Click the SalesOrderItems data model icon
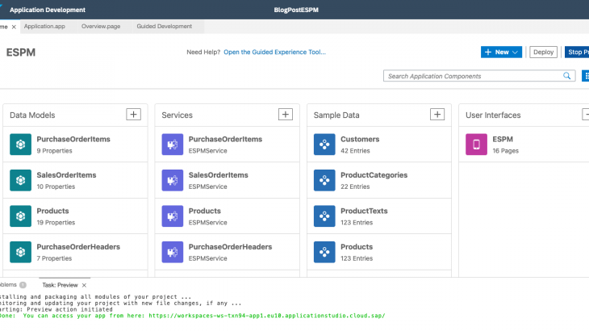The width and height of the screenshot is (589, 331). (20, 180)
